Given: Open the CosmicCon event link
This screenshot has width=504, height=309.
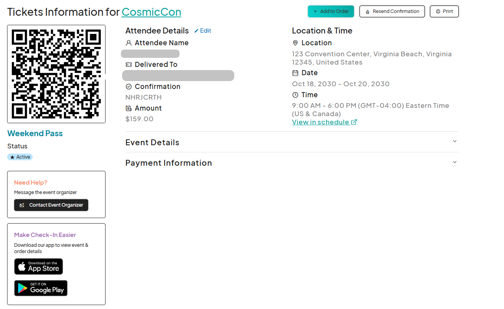Looking at the screenshot, I should (151, 12).
